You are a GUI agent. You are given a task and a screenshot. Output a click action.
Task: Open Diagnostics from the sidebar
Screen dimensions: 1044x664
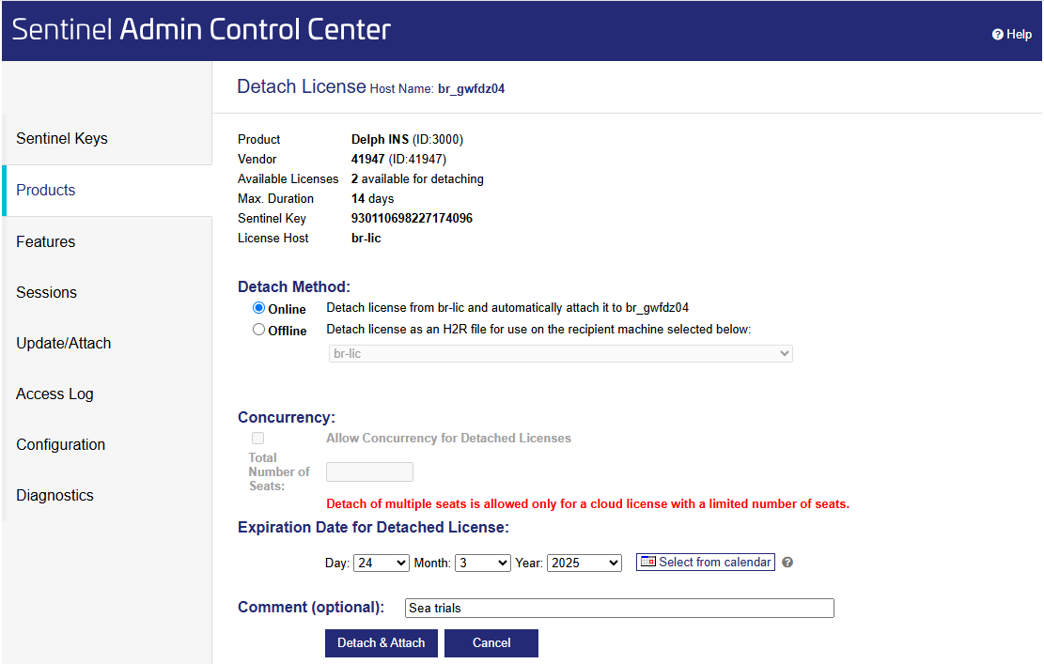(55, 496)
